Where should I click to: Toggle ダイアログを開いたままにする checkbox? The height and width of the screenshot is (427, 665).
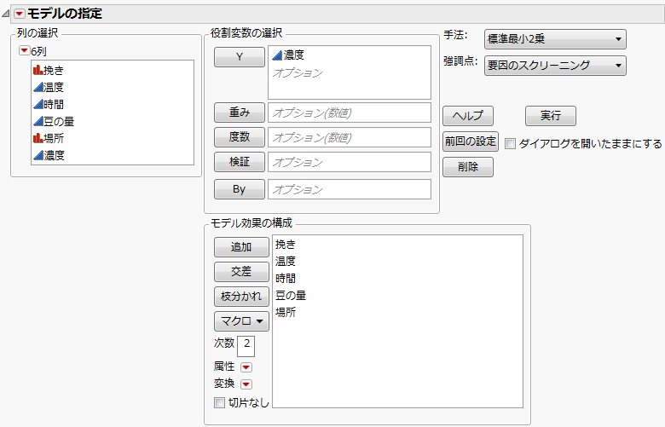tap(510, 144)
